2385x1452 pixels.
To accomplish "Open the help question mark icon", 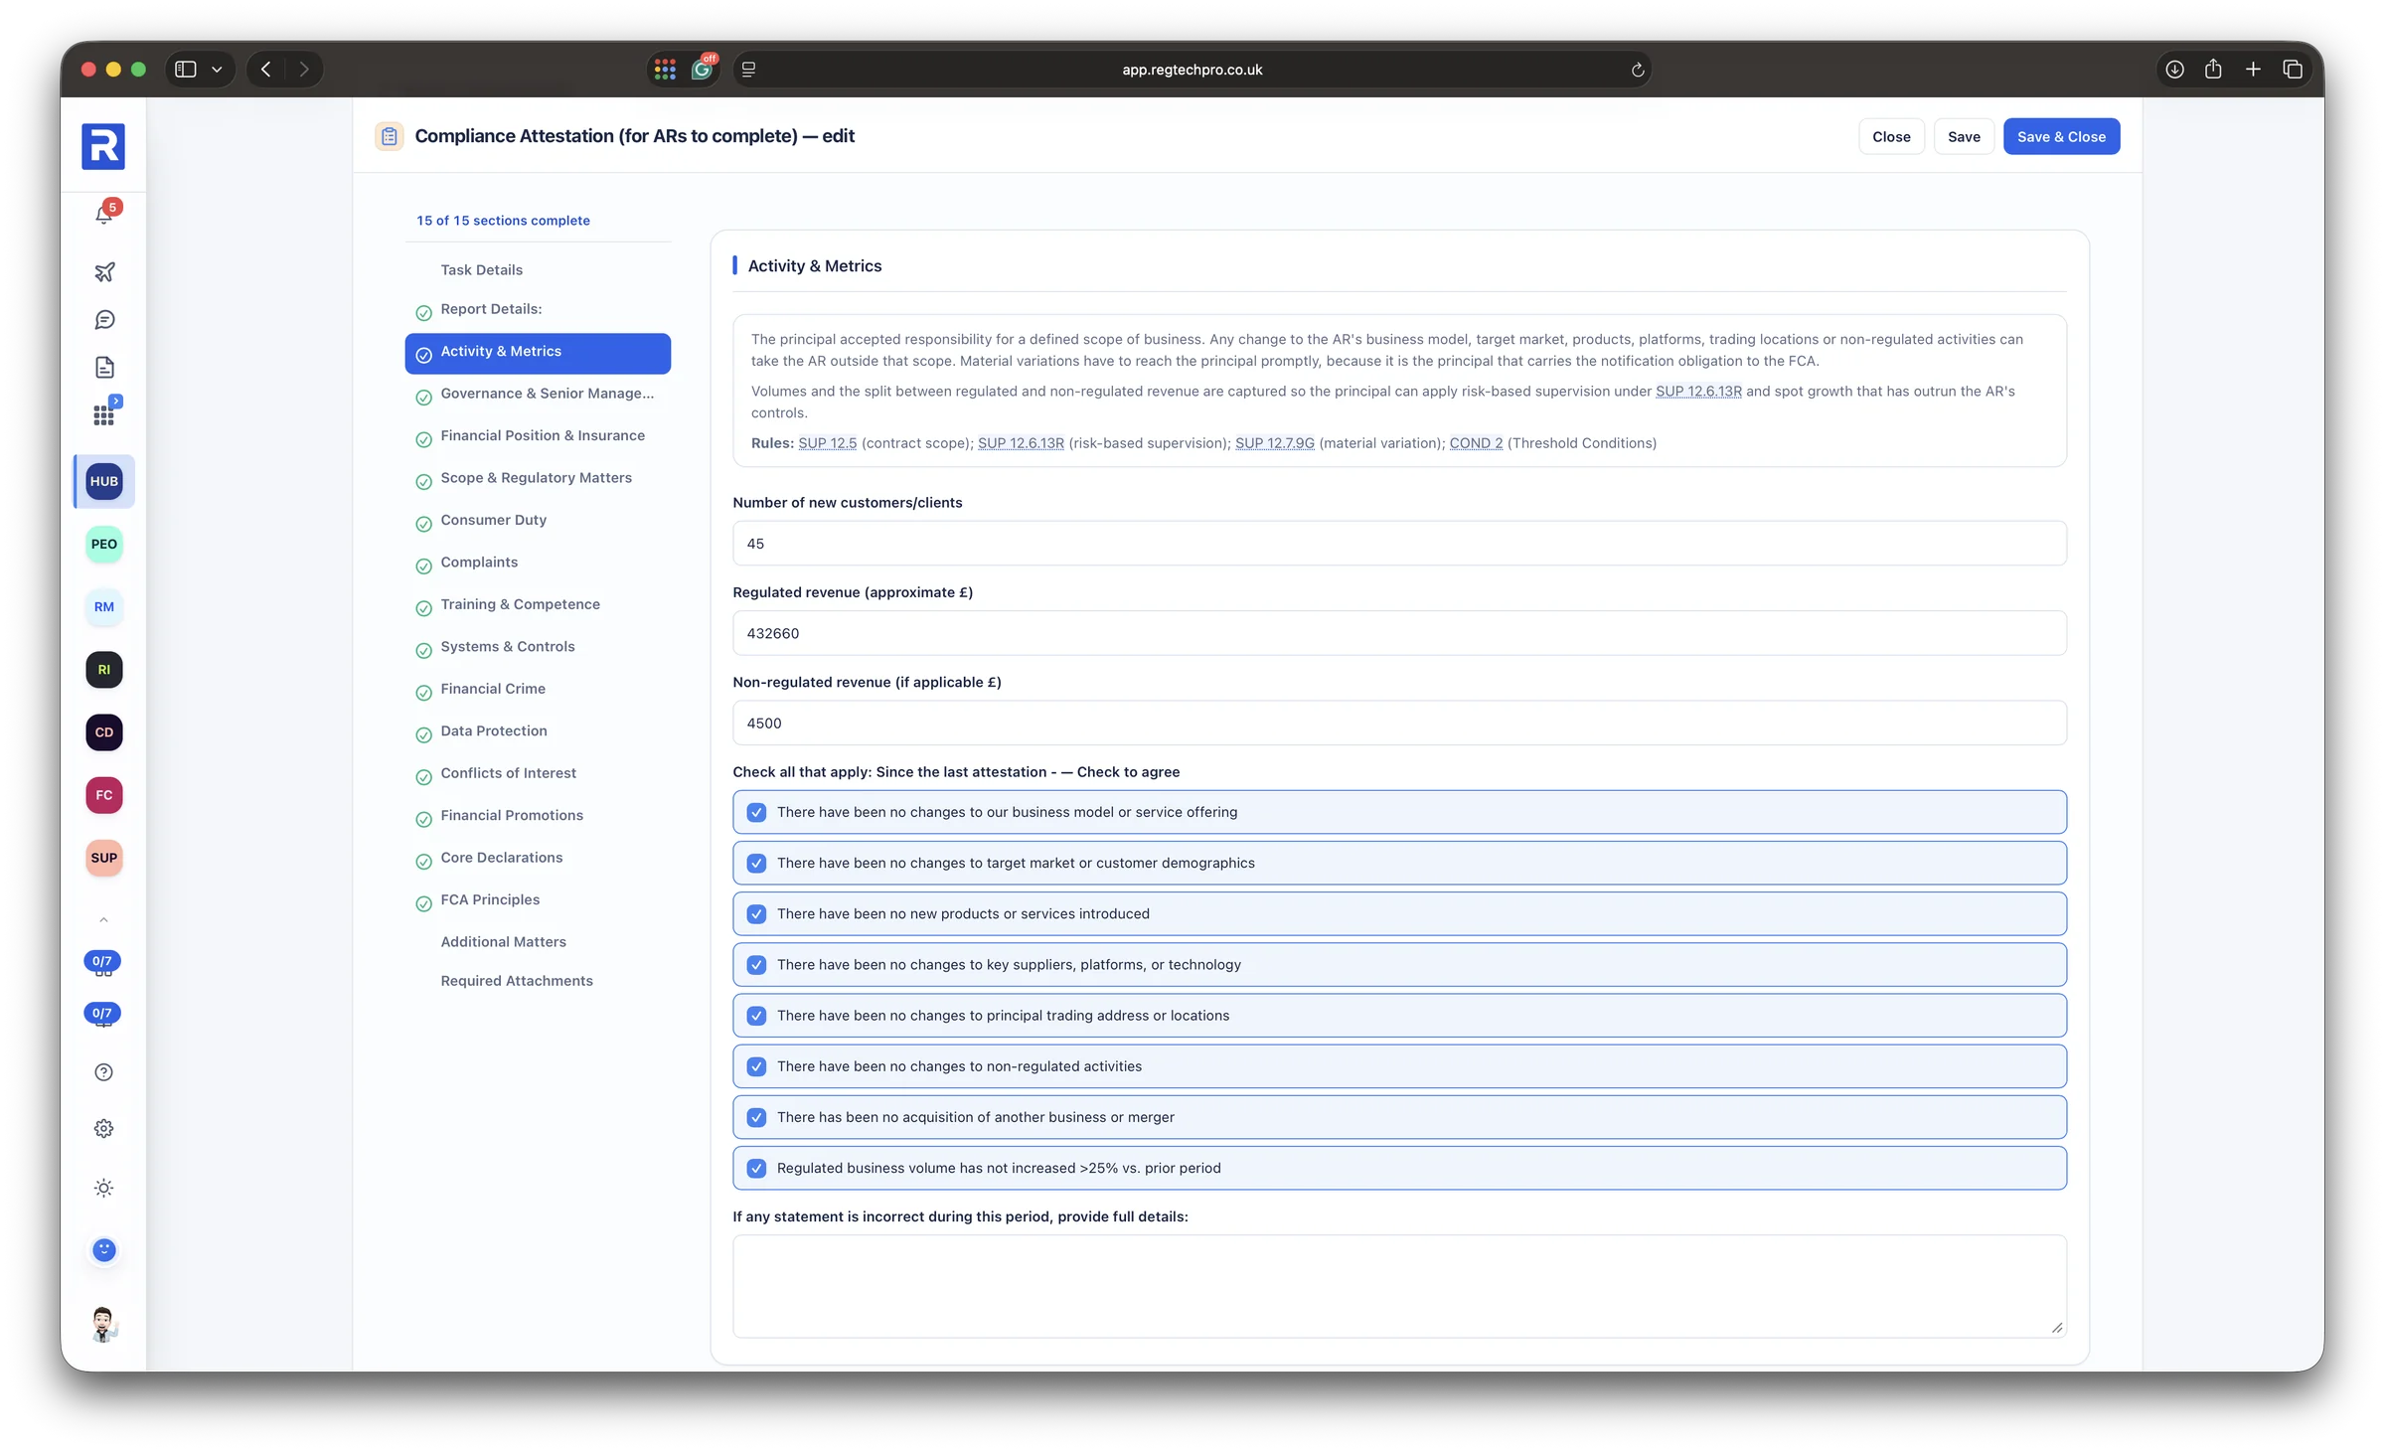I will 104,1072.
